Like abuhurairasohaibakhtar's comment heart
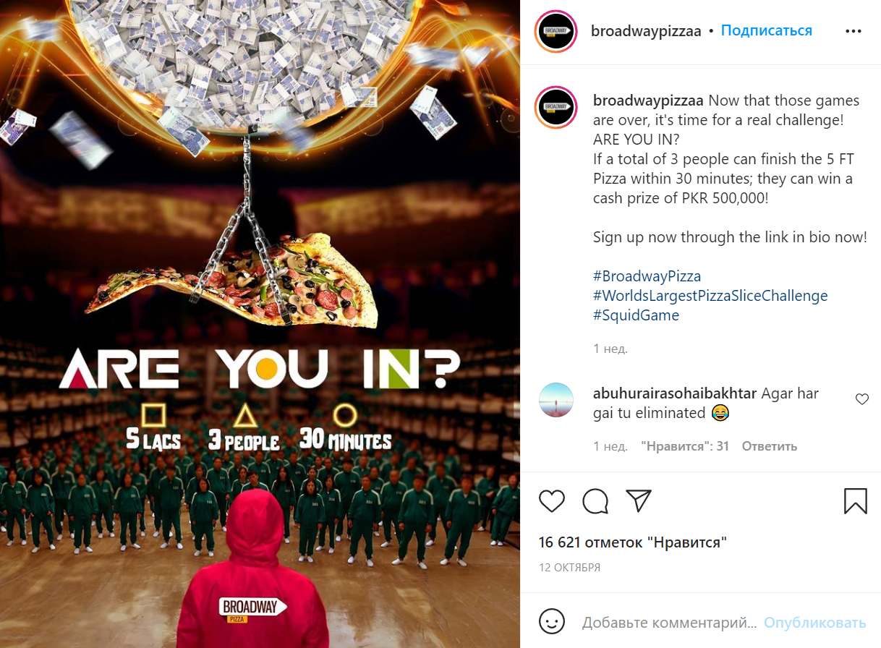This screenshot has height=648, width=881. pyautogui.click(x=861, y=399)
